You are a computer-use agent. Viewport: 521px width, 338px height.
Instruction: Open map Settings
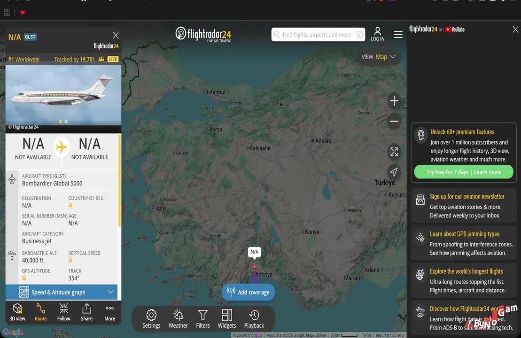(151, 319)
